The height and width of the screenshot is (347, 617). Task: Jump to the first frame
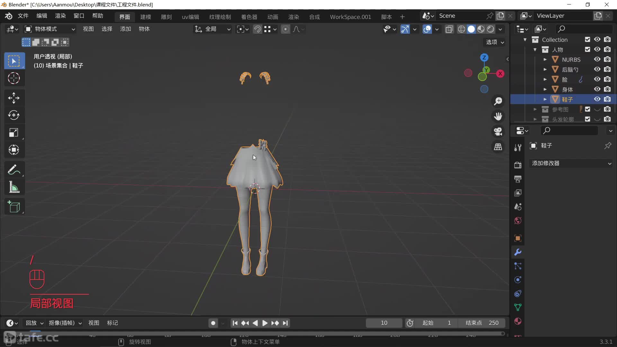click(235, 323)
